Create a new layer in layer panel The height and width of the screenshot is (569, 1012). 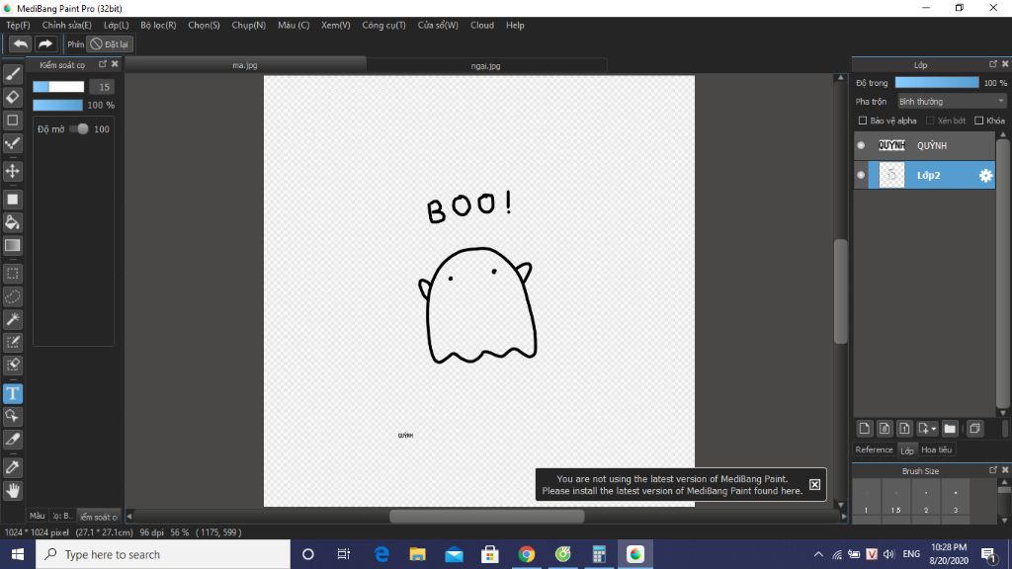tap(864, 429)
